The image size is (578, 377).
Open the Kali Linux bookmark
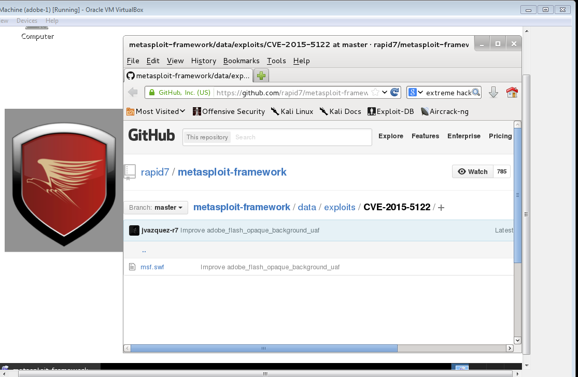tap(292, 111)
